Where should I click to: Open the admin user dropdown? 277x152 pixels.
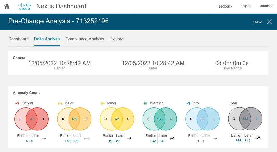[x=267, y=6]
